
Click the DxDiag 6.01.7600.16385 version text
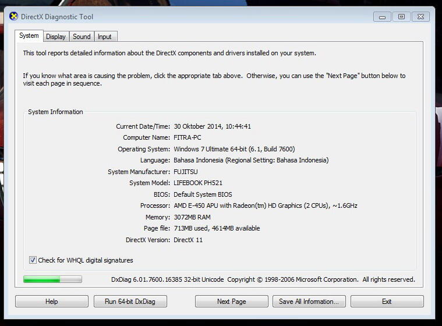(168, 279)
